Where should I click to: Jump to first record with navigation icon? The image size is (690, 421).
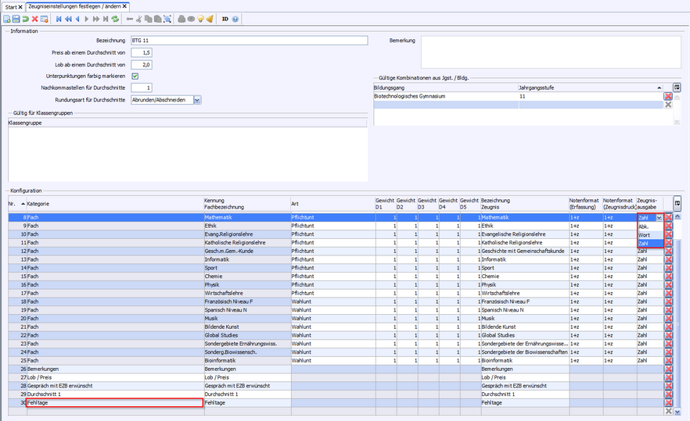(59, 19)
